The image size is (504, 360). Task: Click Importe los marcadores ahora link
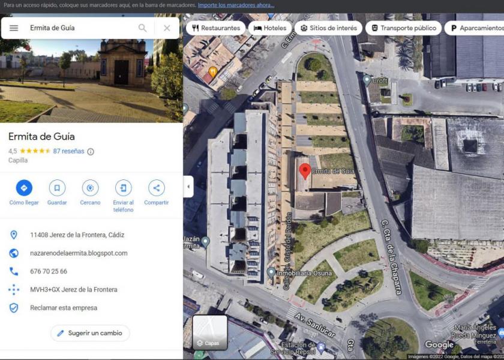click(x=236, y=5)
